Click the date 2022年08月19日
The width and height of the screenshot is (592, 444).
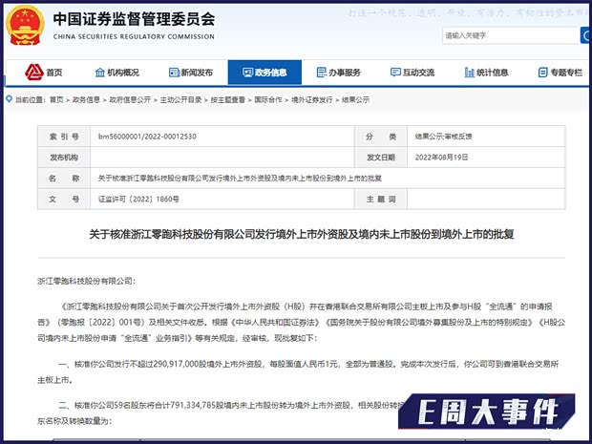click(x=442, y=158)
